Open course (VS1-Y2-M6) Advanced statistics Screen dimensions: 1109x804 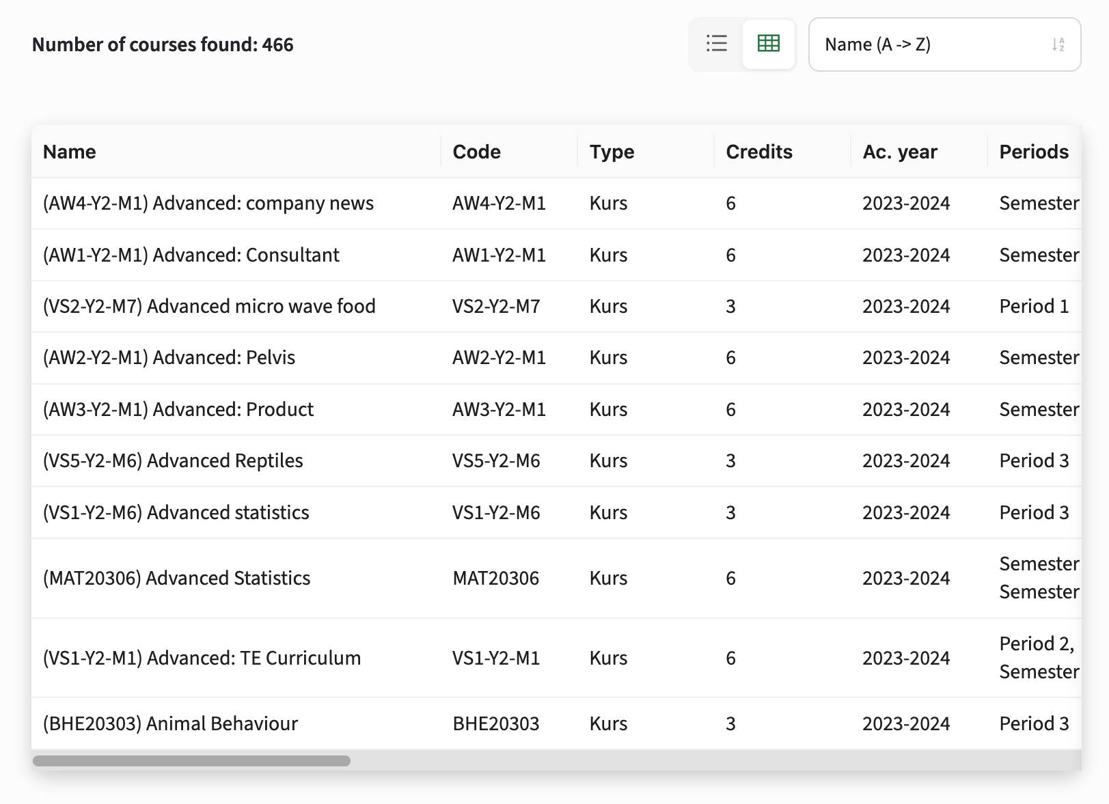pyautogui.click(x=176, y=512)
